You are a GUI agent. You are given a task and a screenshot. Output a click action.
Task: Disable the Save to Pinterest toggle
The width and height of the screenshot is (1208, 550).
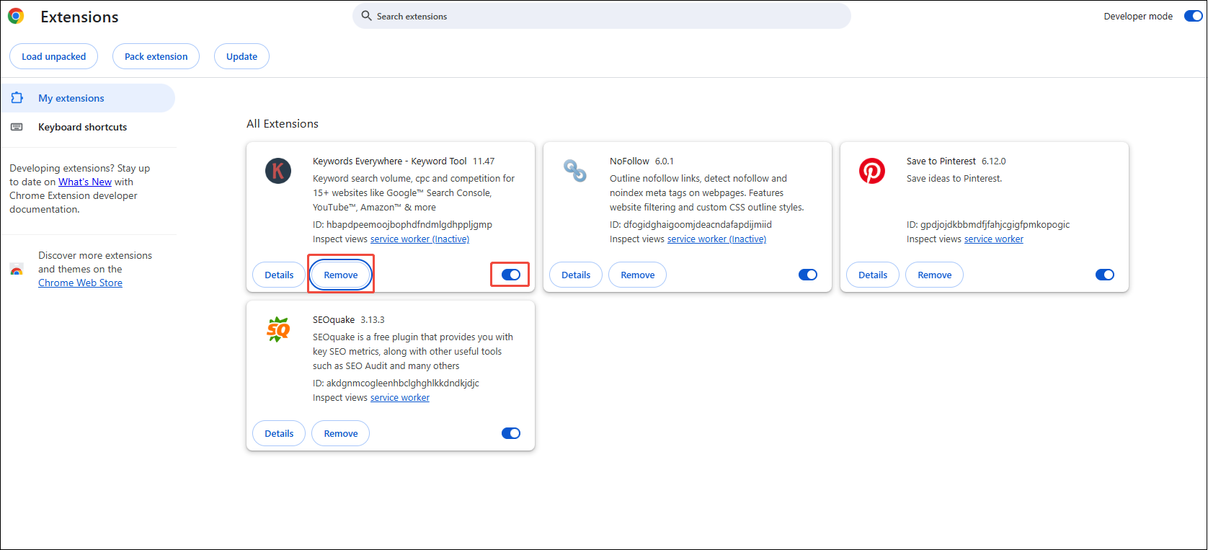1105,275
